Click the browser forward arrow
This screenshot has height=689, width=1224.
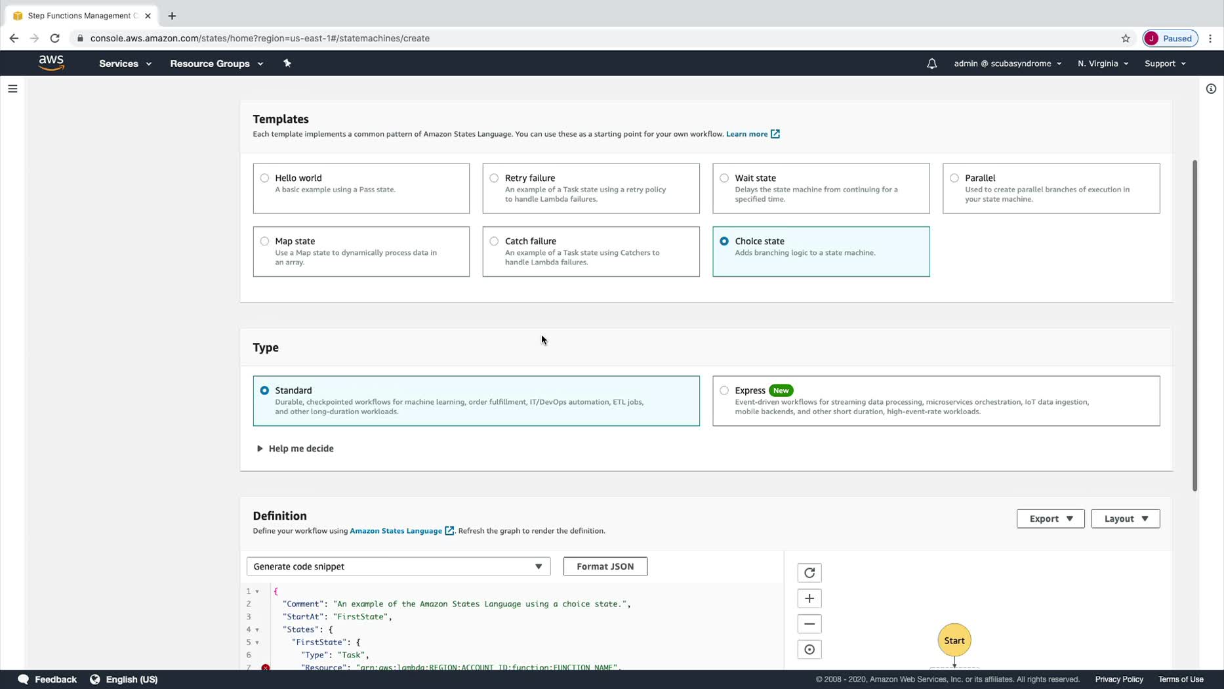tap(34, 38)
